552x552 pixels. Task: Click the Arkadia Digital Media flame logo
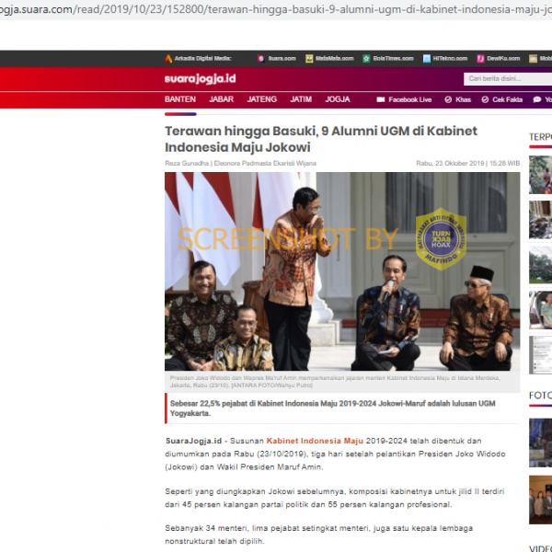click(x=168, y=59)
